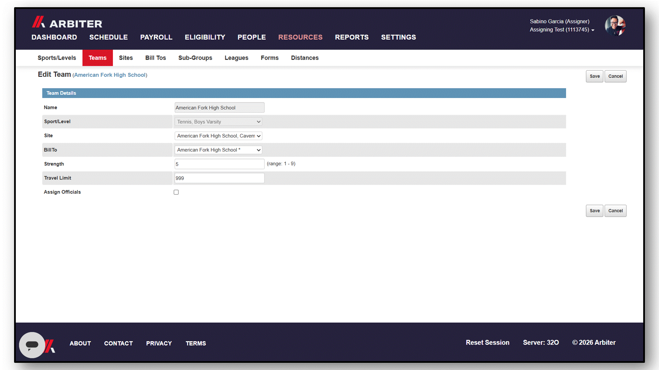This screenshot has height=370, width=659.
Task: Expand the Assigning Test account menu
Action: click(x=562, y=30)
